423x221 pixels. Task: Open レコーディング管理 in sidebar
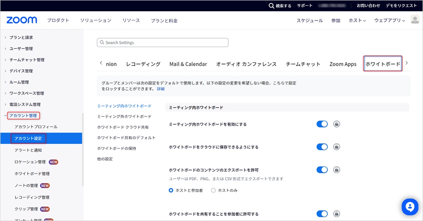[32, 197]
